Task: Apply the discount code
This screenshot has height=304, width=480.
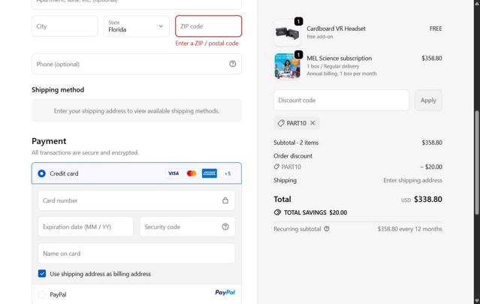Action: tap(428, 100)
